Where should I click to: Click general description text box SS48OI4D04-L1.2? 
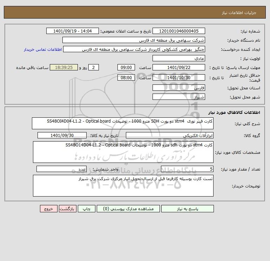(x=123, y=123)
